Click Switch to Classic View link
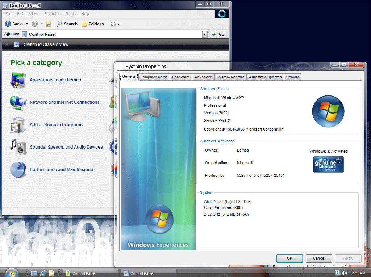This screenshot has width=371, height=277. coord(46,44)
